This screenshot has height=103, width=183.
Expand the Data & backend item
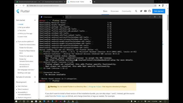(x=17, y=89)
